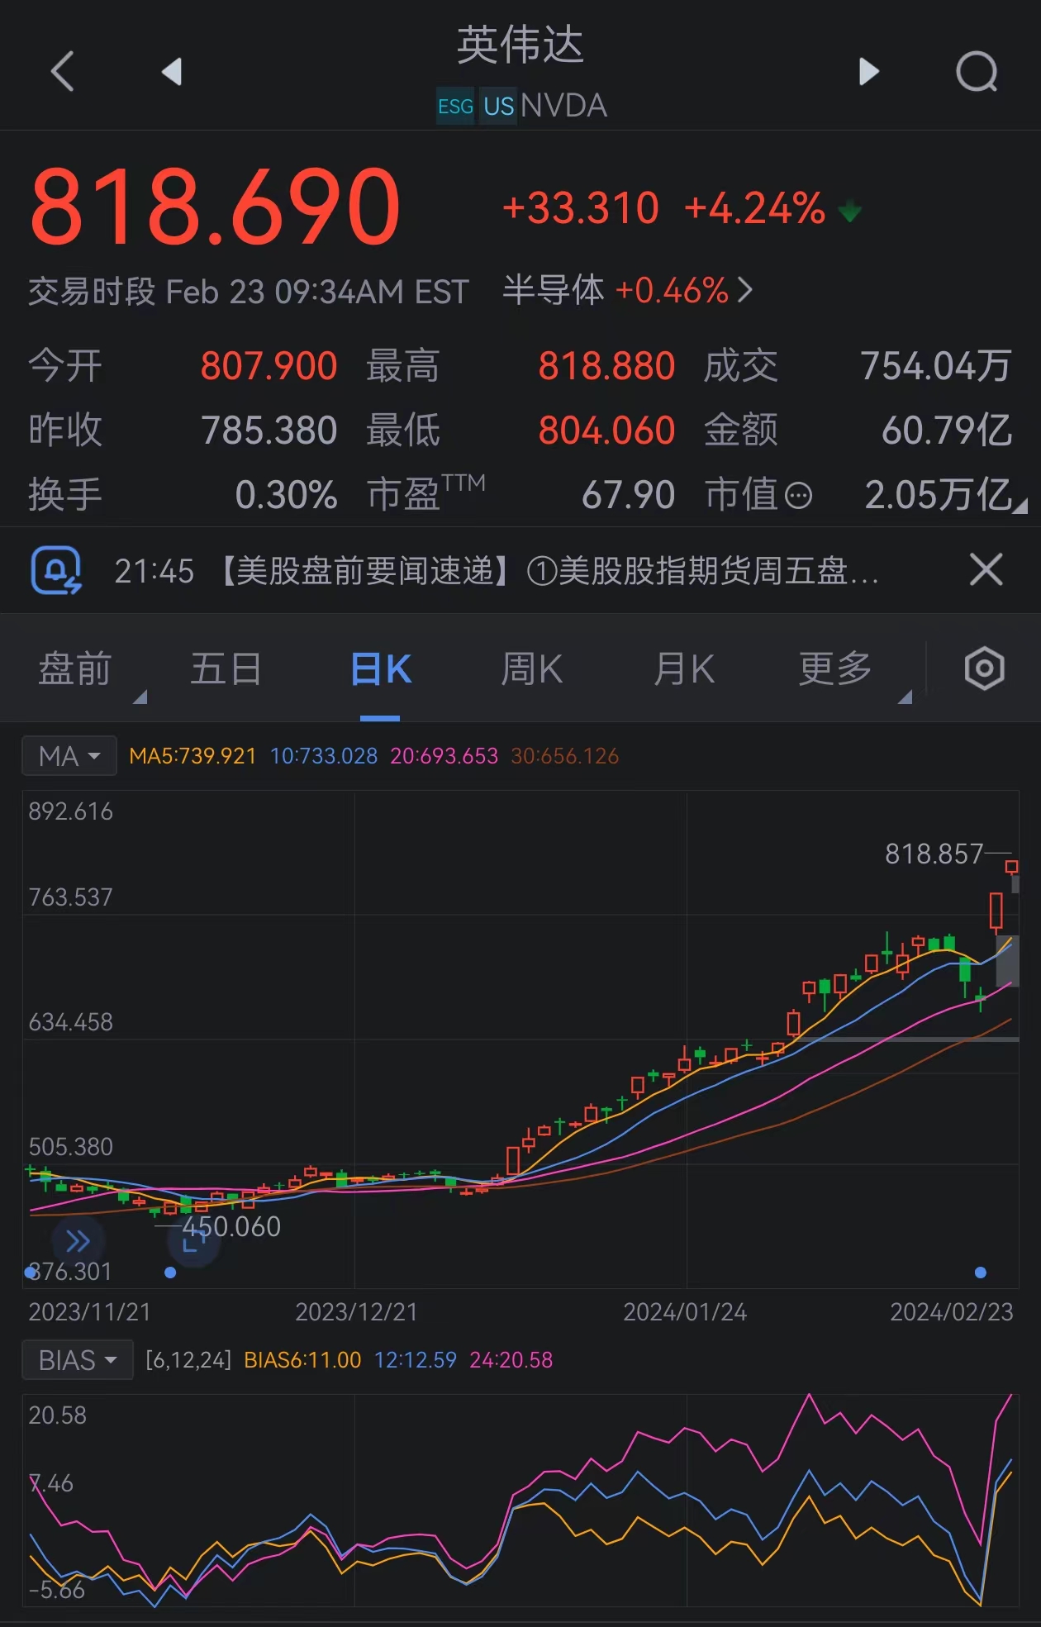Viewport: 1041px width, 1627px height.
Task: Tap the change value +33.310
Action: (x=581, y=207)
